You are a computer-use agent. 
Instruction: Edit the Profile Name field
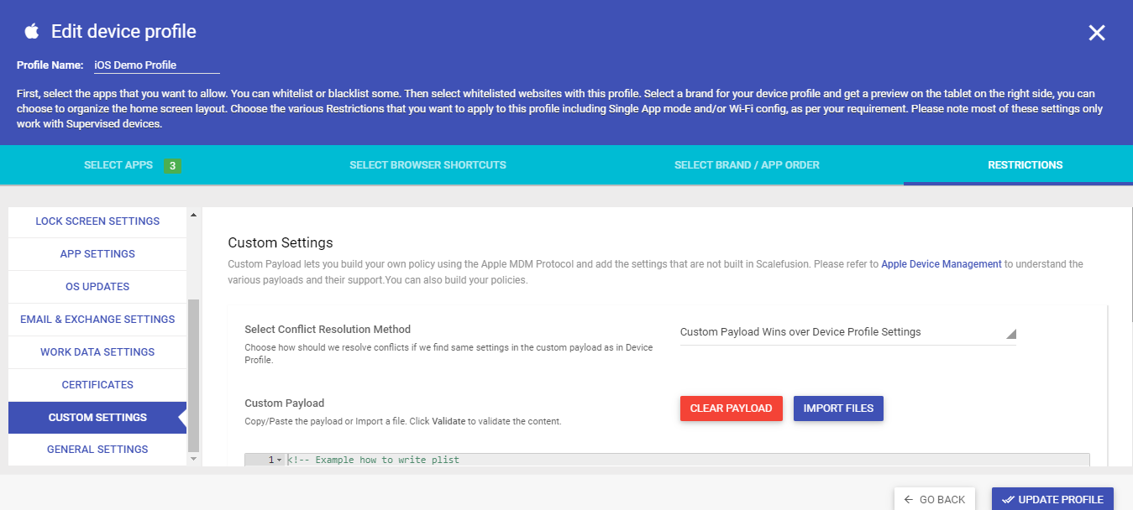(x=155, y=65)
